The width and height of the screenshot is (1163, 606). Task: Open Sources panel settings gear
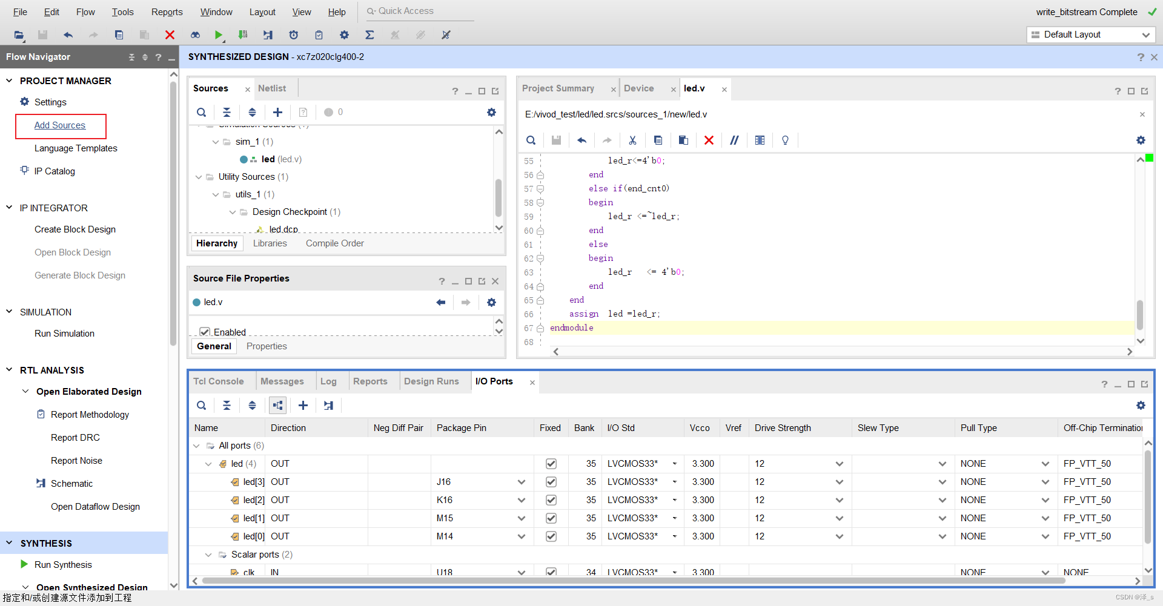click(491, 112)
